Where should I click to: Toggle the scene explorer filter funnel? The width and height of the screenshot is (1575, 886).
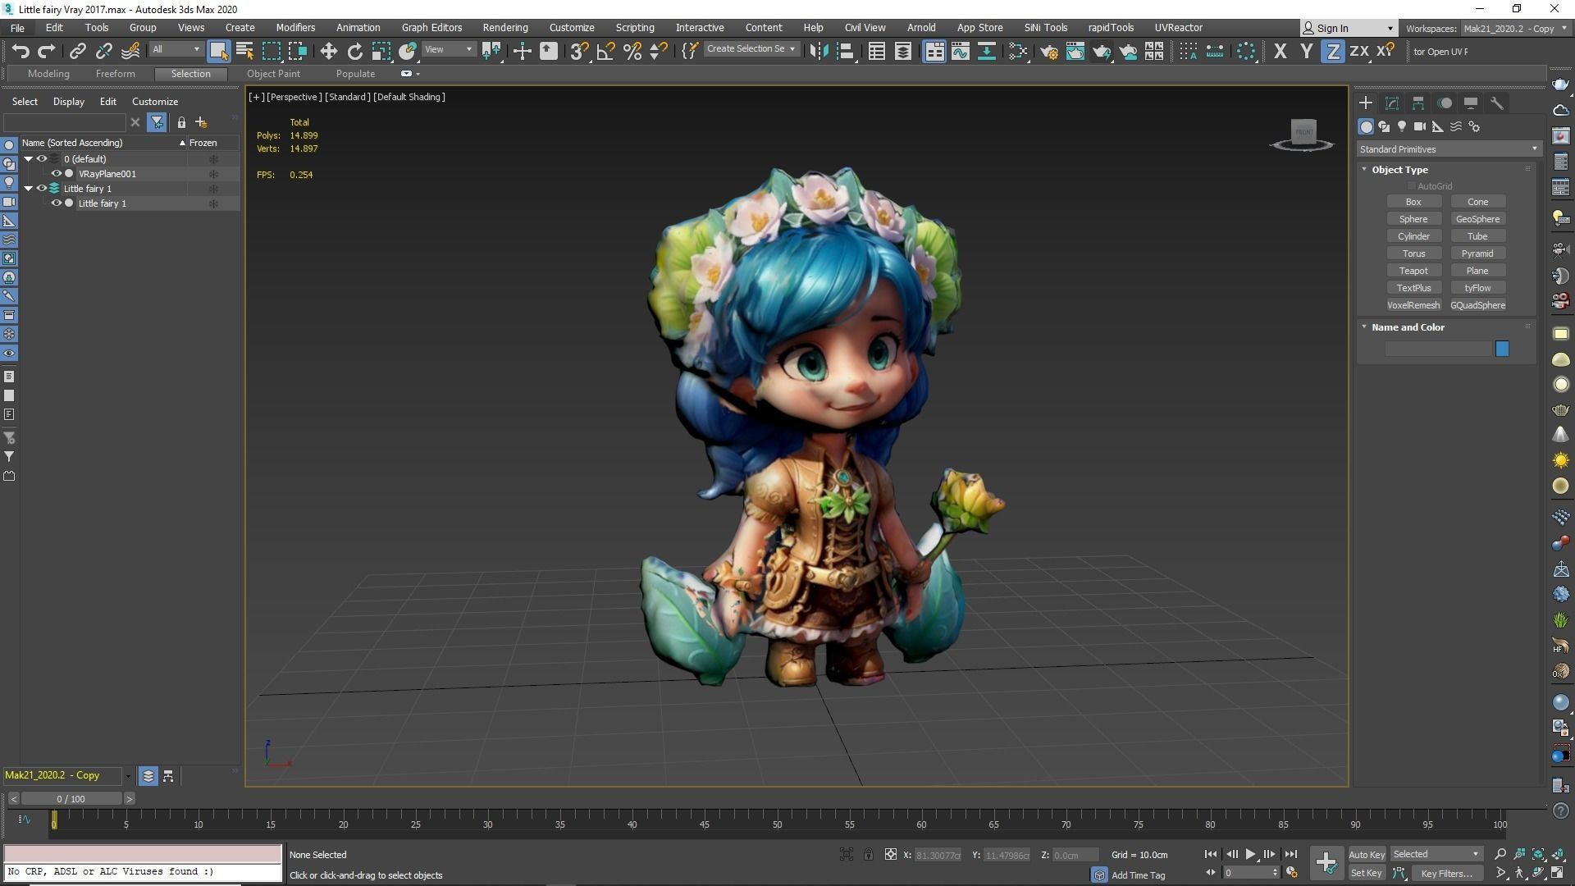[x=157, y=122]
